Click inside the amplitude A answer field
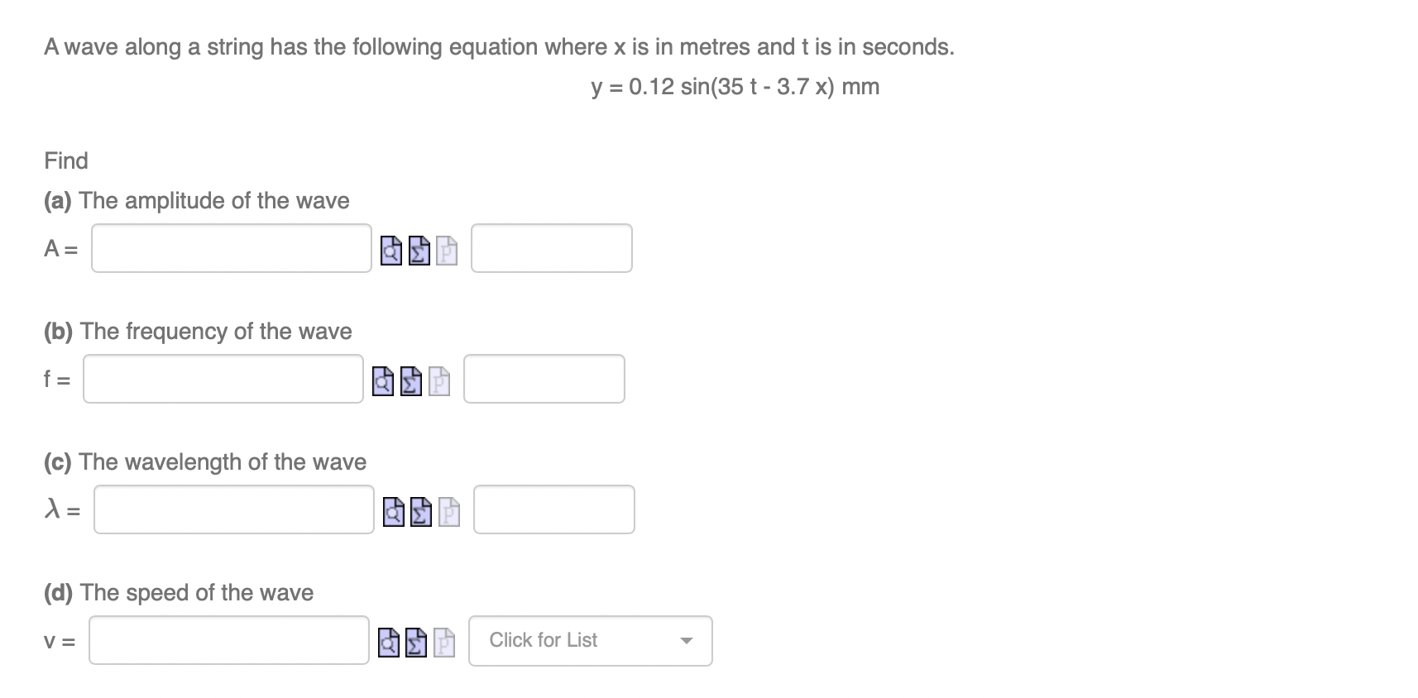Viewport: 1418px width, 698px height. tap(231, 248)
